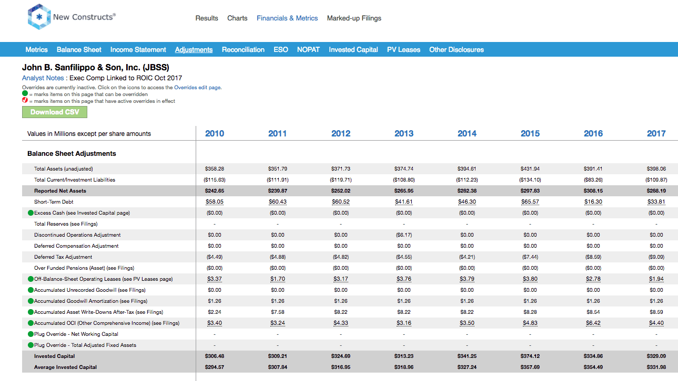
Task: Click the company title John B. Sanfilippo & Son
Action: pyautogui.click(x=96, y=68)
